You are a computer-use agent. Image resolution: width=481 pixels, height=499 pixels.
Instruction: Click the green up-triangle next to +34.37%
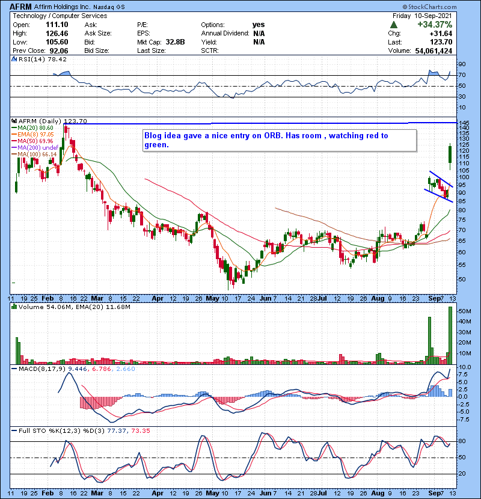click(394, 25)
